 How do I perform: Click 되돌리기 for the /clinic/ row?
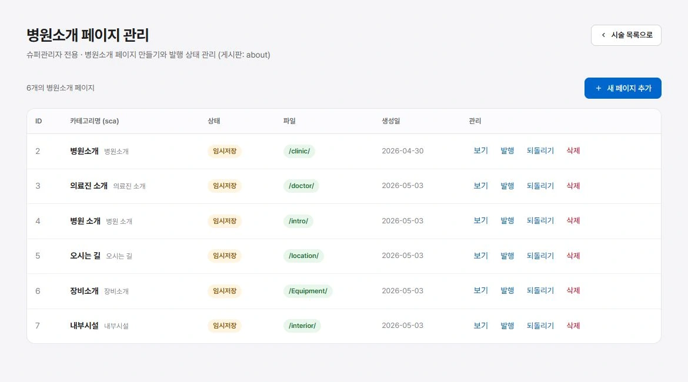pos(540,151)
